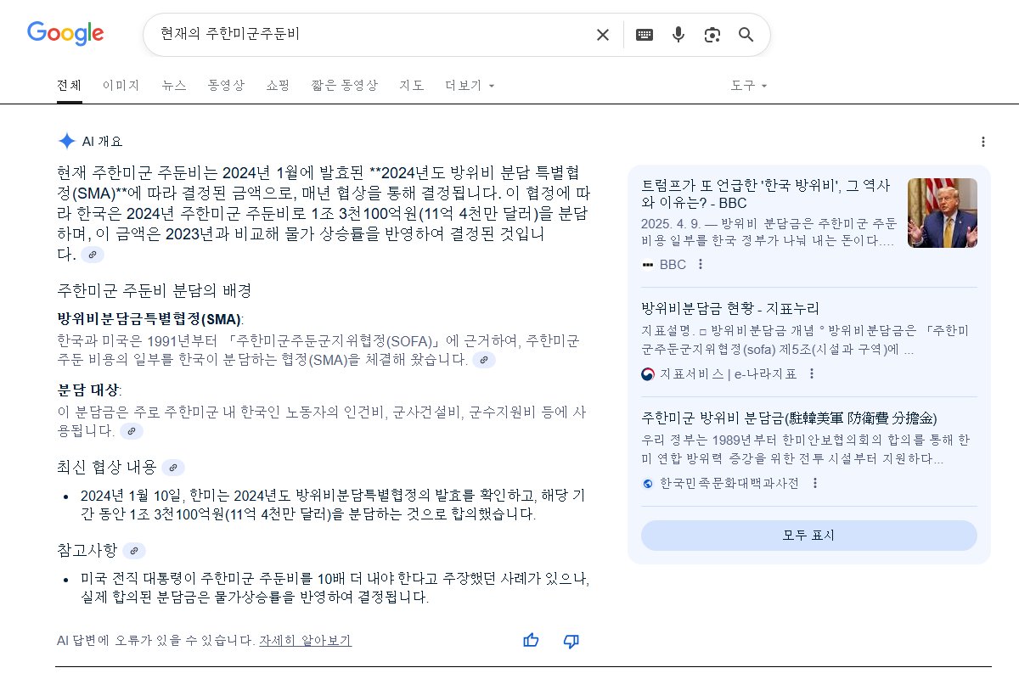
Task: Open BBC article about 트럼프 방위비
Action: [x=766, y=194]
